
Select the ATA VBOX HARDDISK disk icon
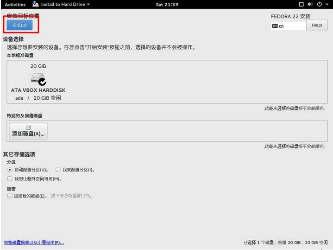click(x=38, y=79)
